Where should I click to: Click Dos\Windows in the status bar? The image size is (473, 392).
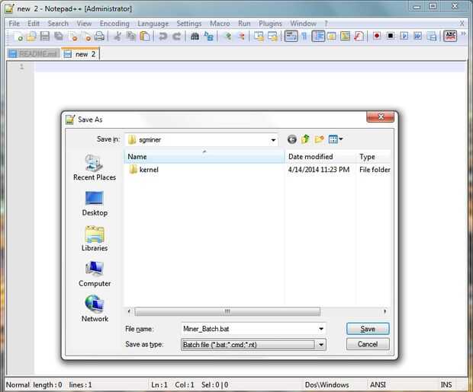click(327, 385)
